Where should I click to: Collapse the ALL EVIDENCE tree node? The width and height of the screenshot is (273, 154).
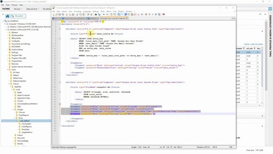tap(3, 21)
